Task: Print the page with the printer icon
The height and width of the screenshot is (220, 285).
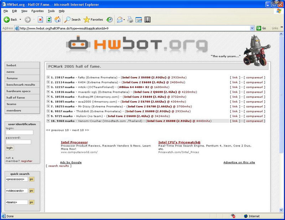Action: 130,20
